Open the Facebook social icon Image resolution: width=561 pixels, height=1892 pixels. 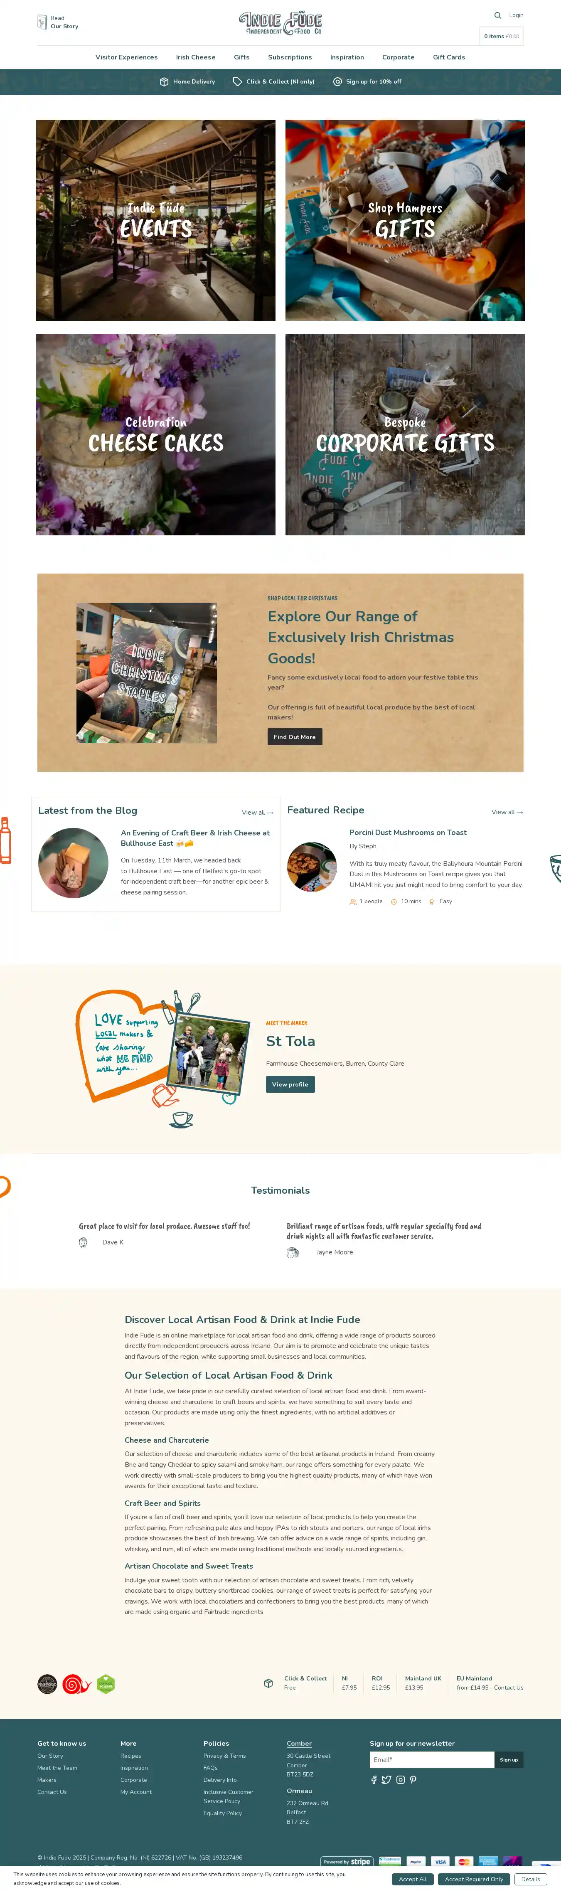(x=374, y=1780)
